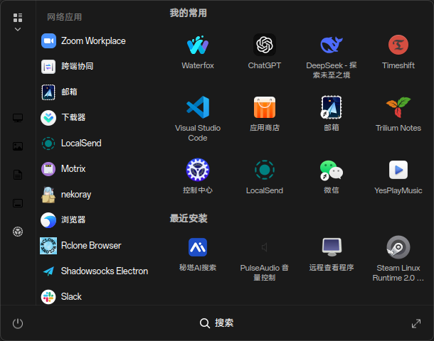Open 邮箱 in the favorites grid
This screenshot has height=341, width=434.
[332, 114]
